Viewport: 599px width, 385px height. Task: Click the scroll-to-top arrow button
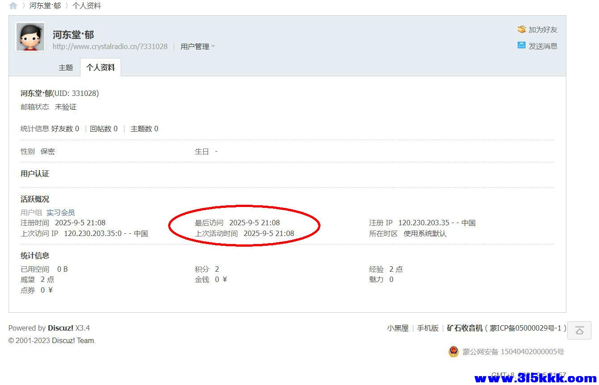coord(579,331)
